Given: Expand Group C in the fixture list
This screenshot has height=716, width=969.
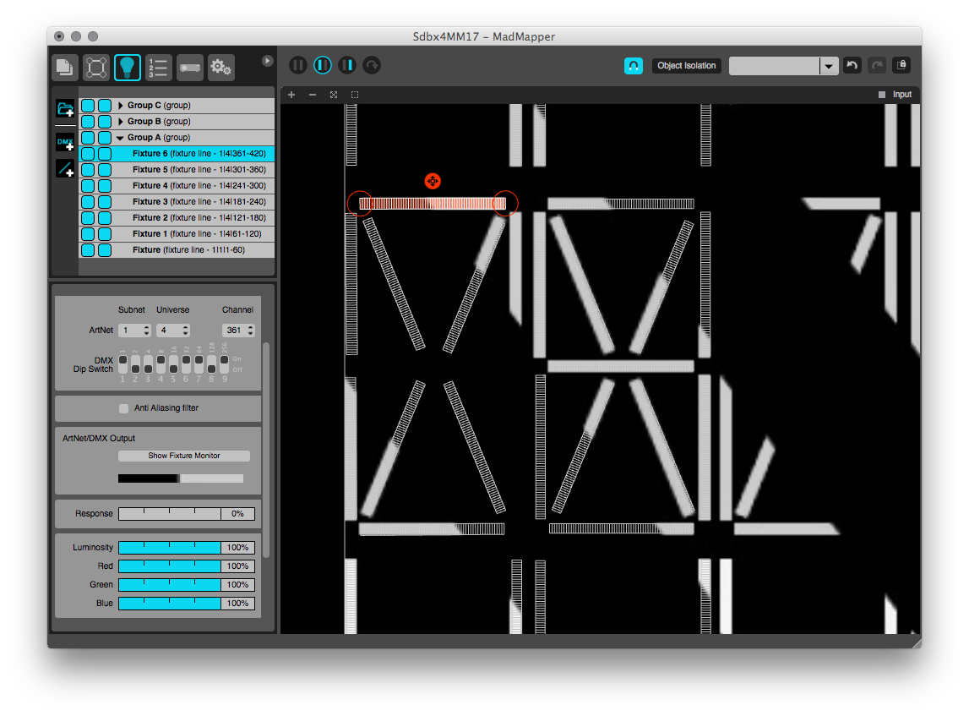Looking at the screenshot, I should (121, 106).
